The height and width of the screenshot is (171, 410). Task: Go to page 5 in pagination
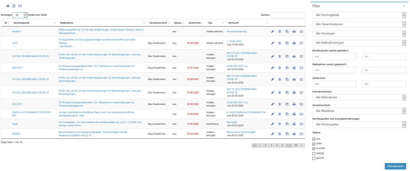[283, 145]
